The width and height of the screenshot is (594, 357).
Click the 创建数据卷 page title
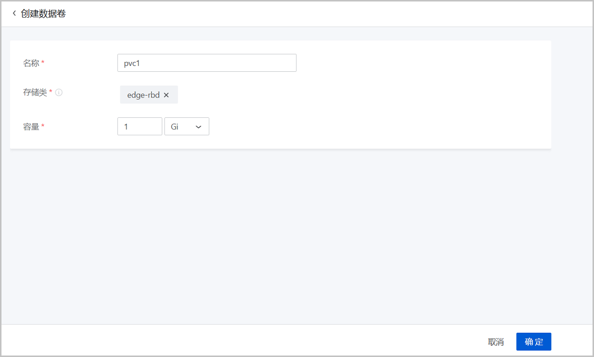coord(44,13)
